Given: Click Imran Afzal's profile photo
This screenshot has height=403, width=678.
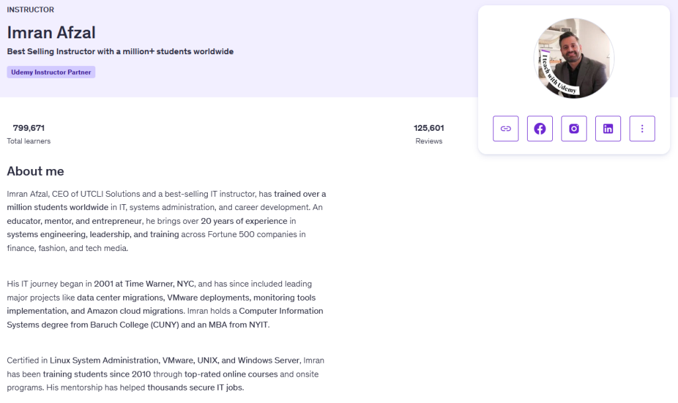Looking at the screenshot, I should [x=574, y=58].
